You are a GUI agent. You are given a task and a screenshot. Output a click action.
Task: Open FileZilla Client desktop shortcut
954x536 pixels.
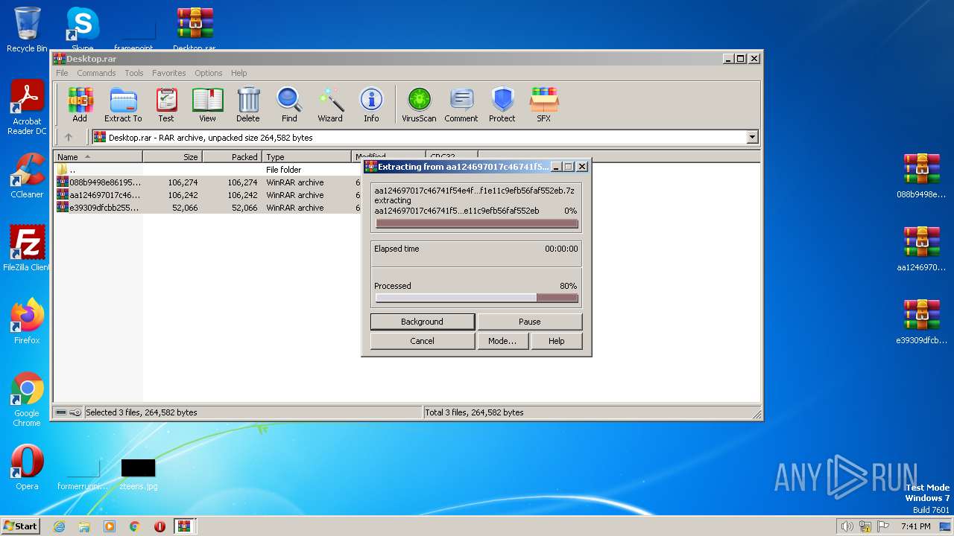point(27,249)
